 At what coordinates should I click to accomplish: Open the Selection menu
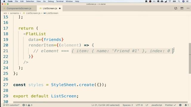tap(30, 1)
